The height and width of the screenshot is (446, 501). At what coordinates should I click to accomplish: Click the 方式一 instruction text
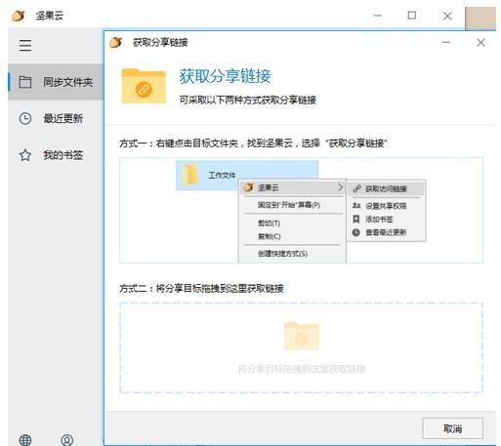click(253, 143)
